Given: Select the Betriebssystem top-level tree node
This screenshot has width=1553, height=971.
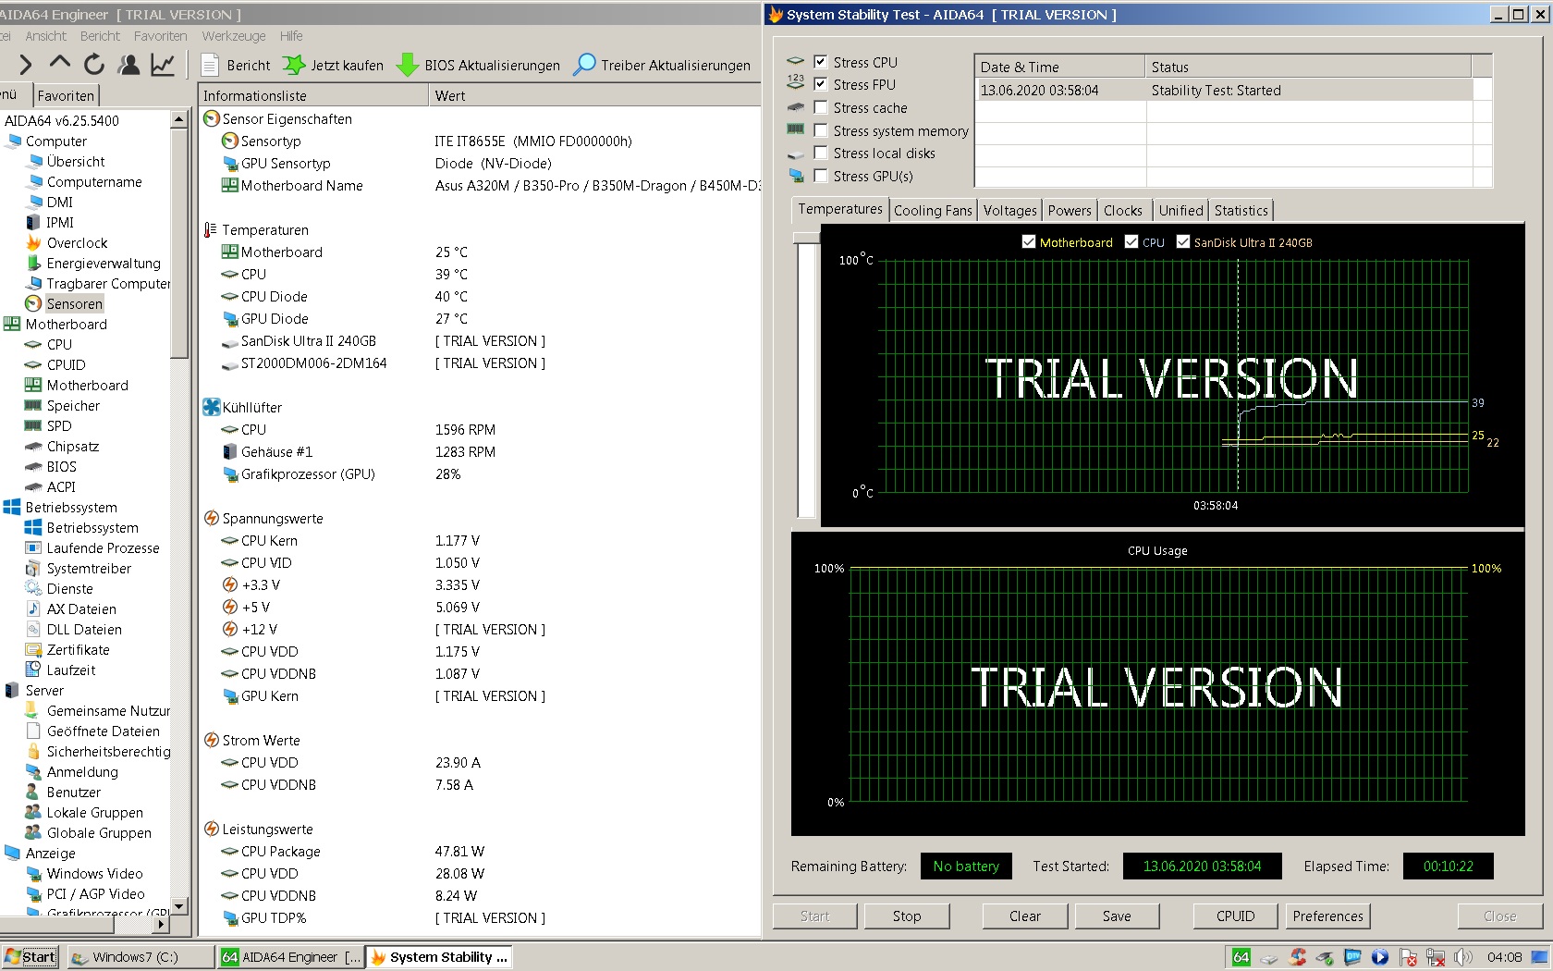Looking at the screenshot, I should pos(71,507).
